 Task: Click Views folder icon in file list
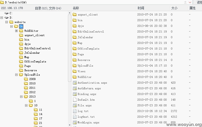pyautogui.click(x=74, y=71)
